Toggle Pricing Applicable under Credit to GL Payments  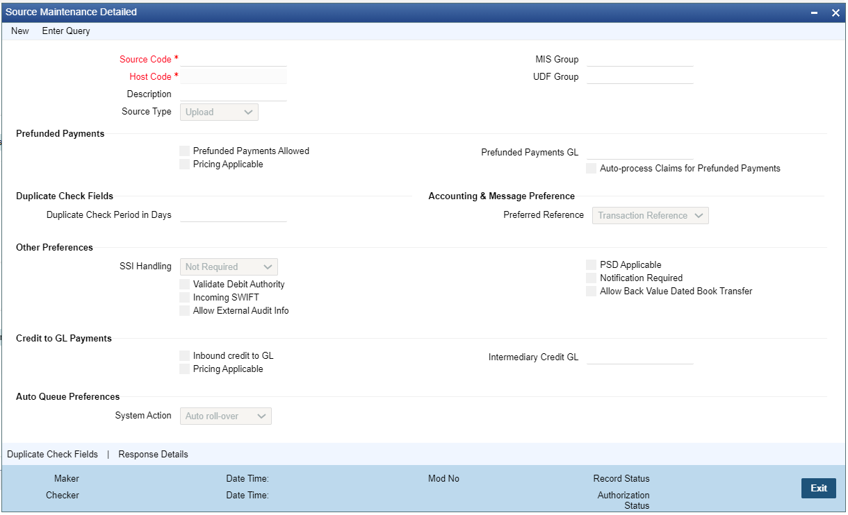click(184, 369)
